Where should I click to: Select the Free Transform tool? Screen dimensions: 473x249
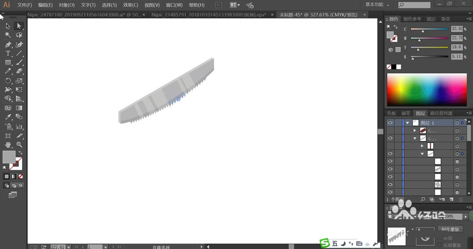19,90
